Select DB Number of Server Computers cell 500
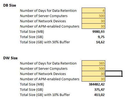This screenshot has width=126, height=102. [93, 16]
